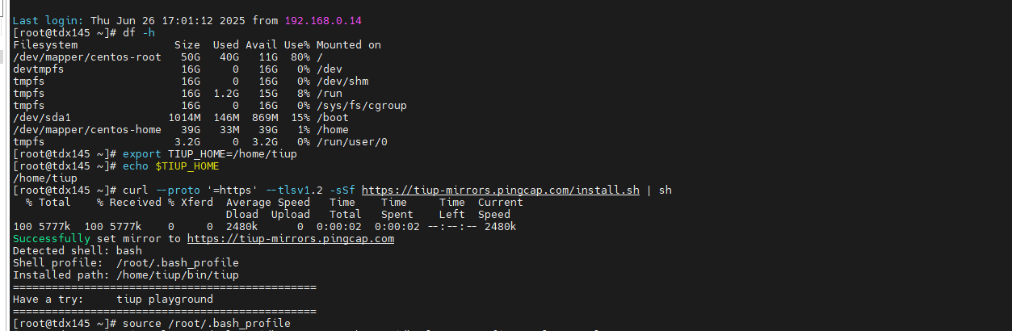Click the '/root/.bash_profile' shell profile path
This screenshot has width=1012, height=331.
click(x=178, y=263)
